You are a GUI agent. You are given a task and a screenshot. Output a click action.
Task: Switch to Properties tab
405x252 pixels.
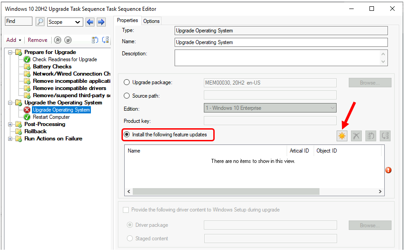127,20
